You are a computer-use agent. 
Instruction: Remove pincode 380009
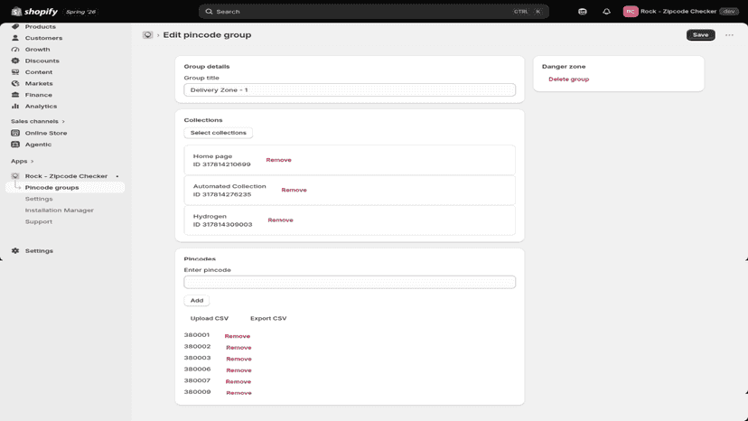[x=238, y=393]
